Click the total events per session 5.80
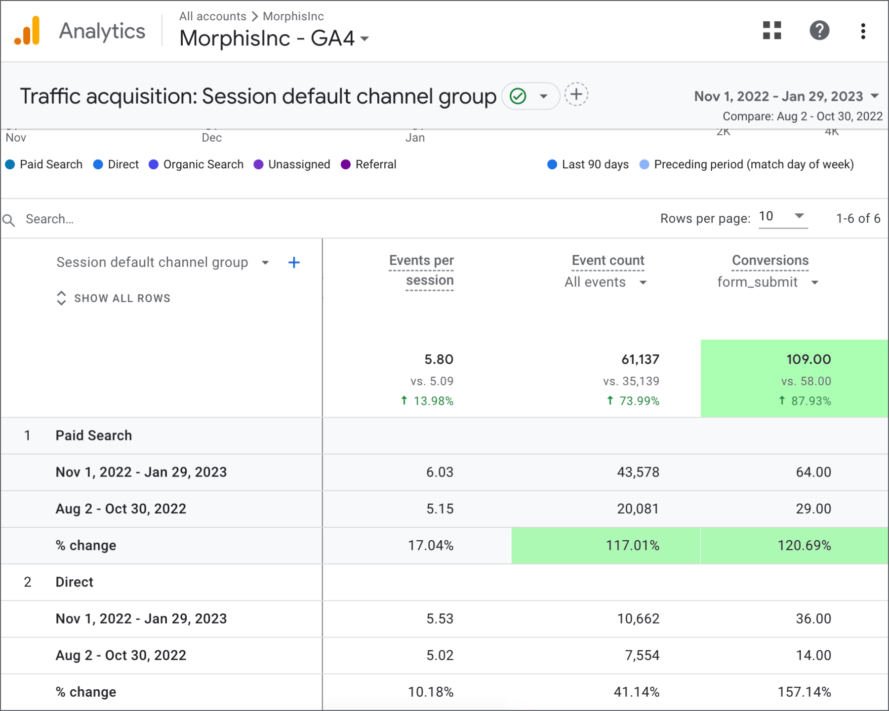 pyautogui.click(x=439, y=359)
